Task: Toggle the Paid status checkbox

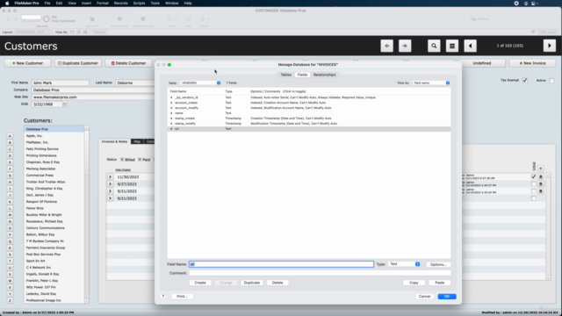Action: pos(140,160)
